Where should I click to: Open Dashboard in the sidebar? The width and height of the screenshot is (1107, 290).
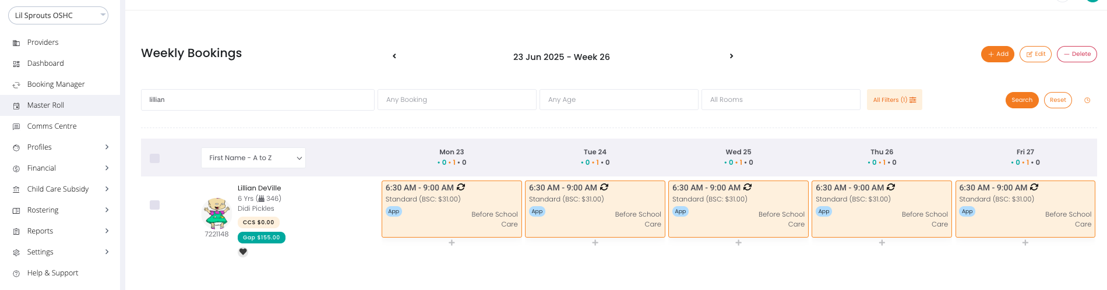pos(60,63)
